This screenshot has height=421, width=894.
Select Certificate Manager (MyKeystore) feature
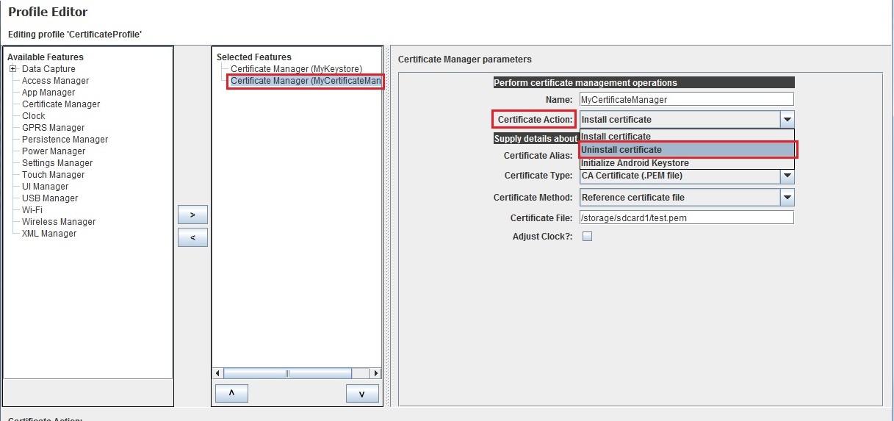[296, 69]
